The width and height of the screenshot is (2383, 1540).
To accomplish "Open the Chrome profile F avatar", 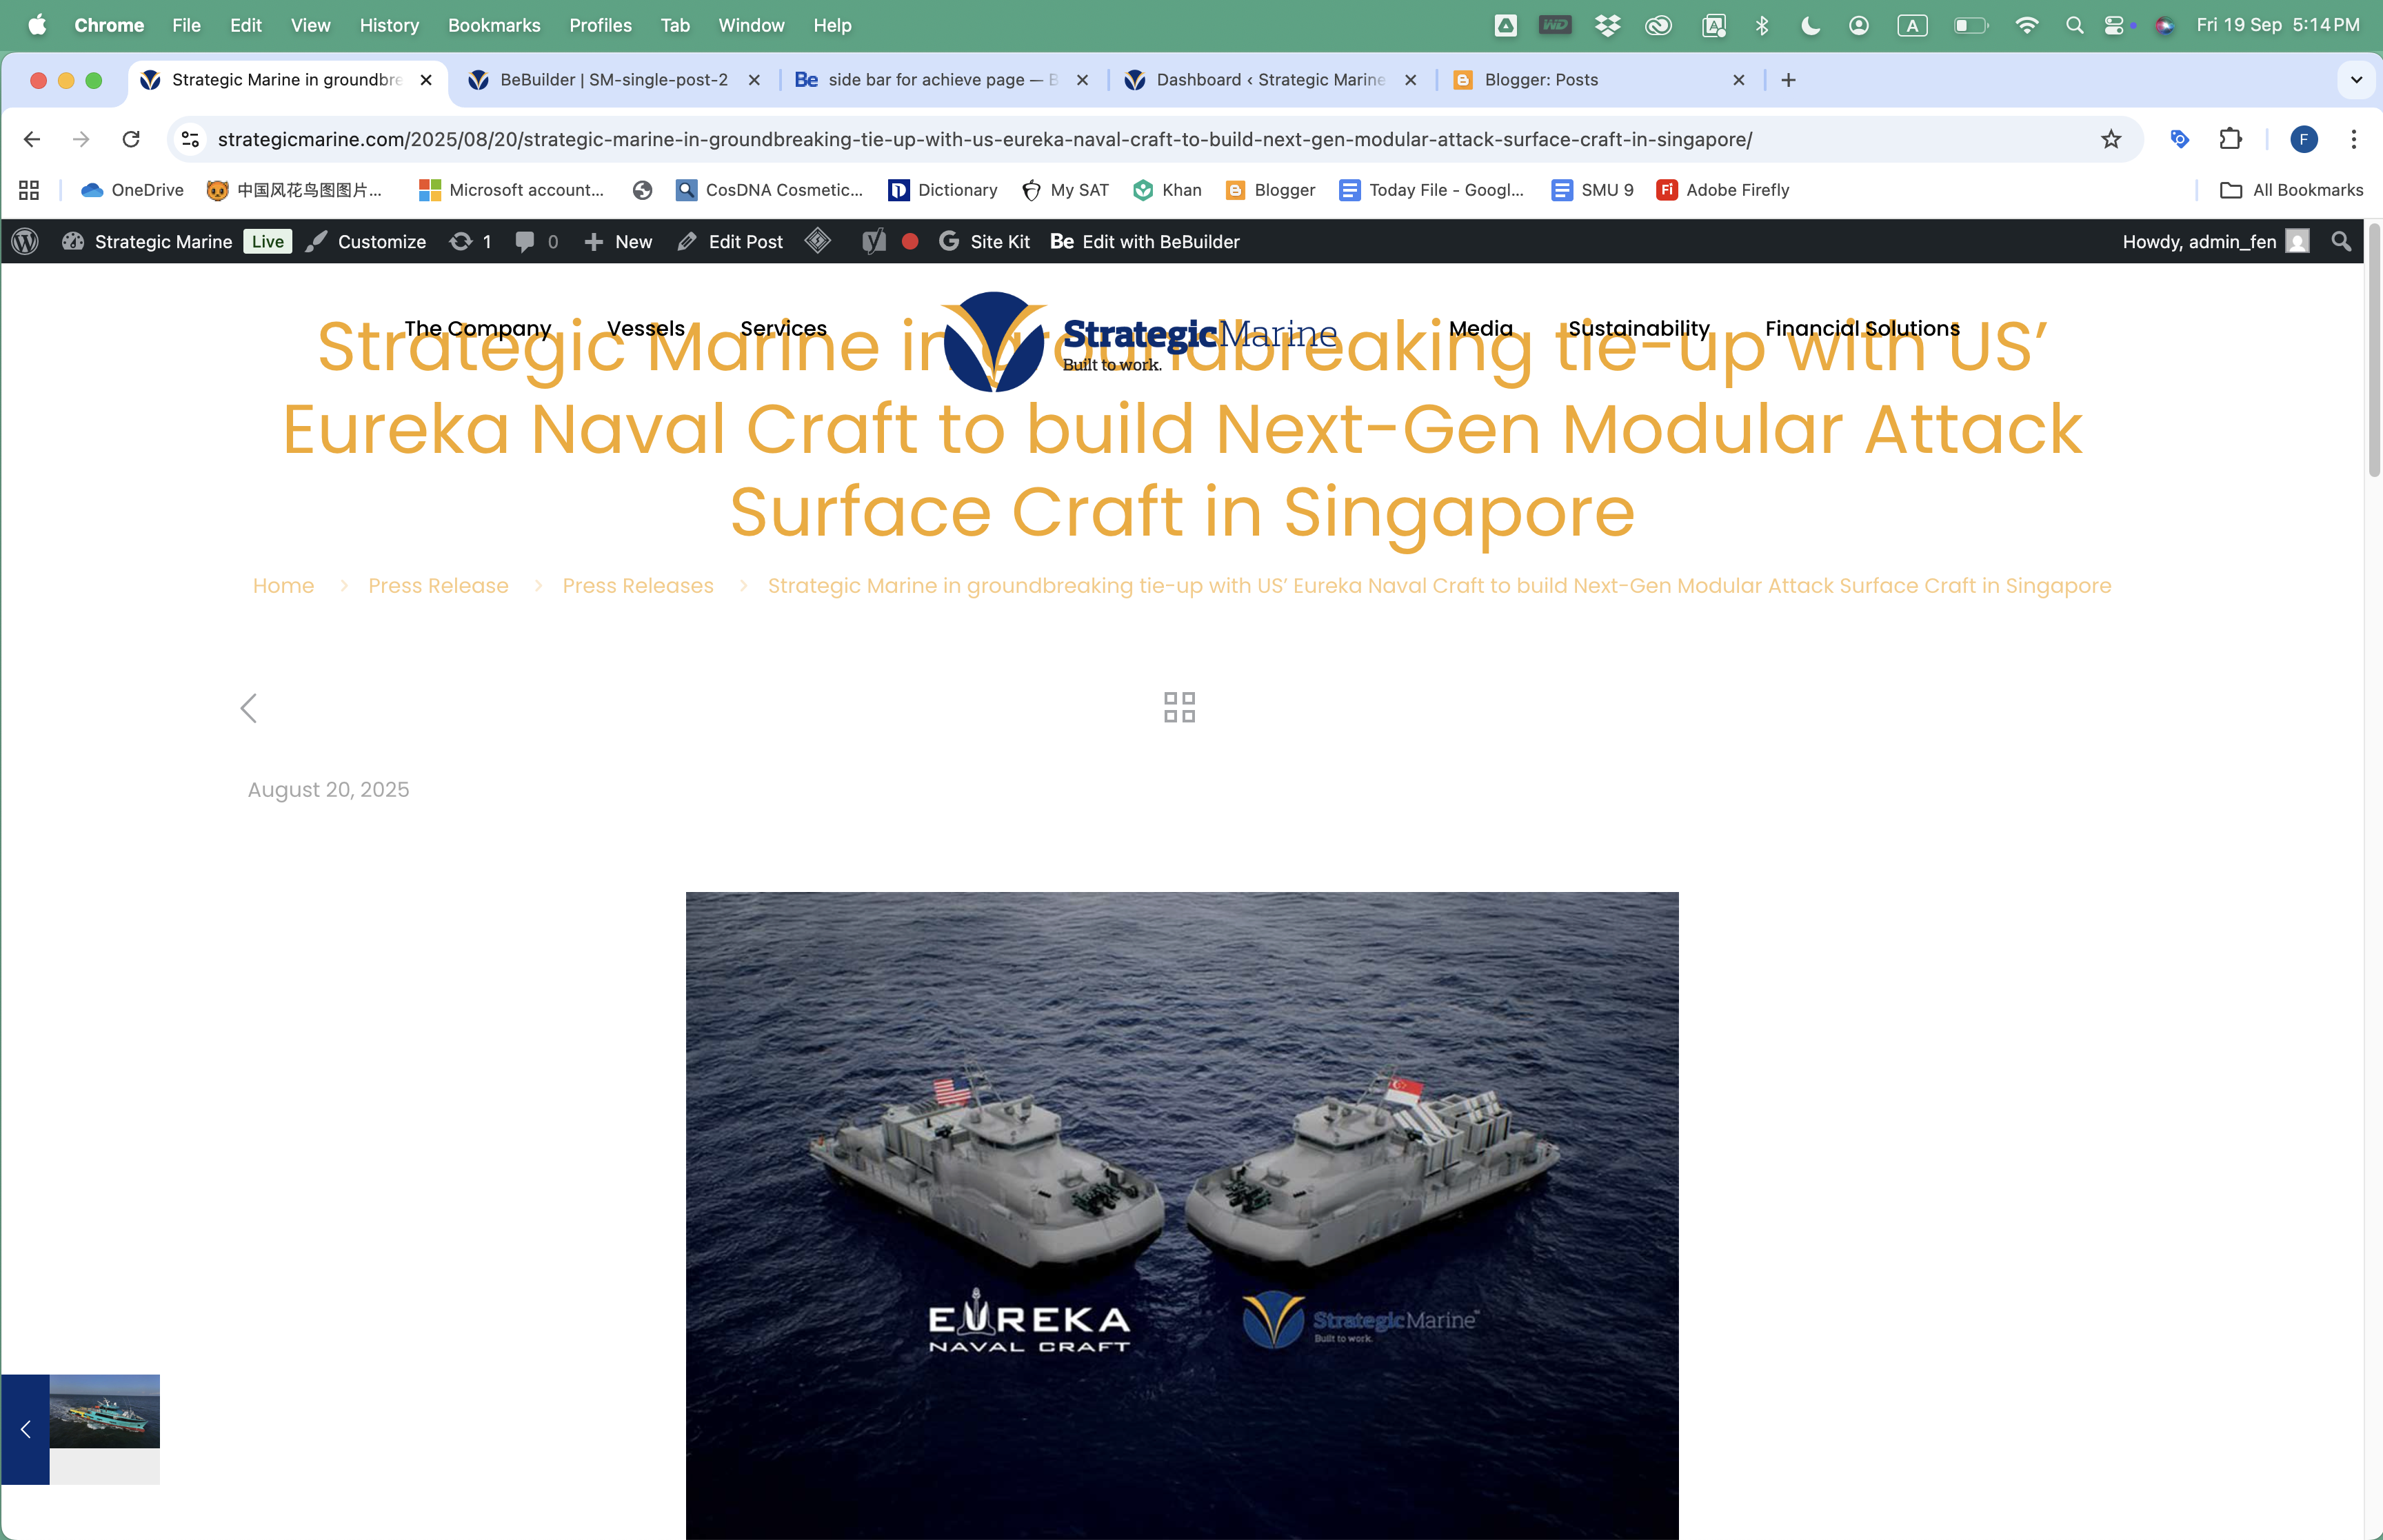I will [2304, 139].
